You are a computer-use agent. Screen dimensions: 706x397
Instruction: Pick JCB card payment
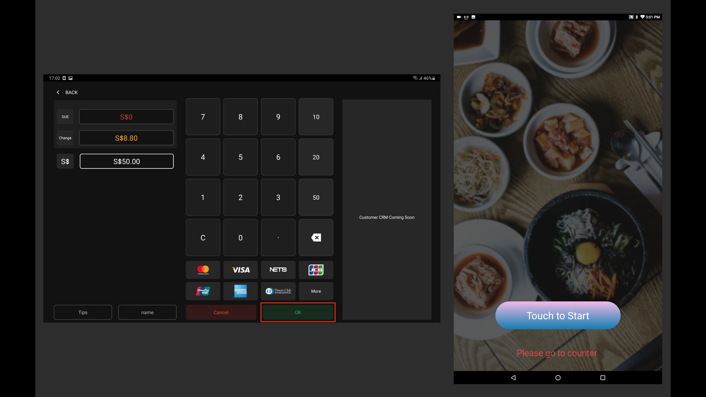point(316,270)
